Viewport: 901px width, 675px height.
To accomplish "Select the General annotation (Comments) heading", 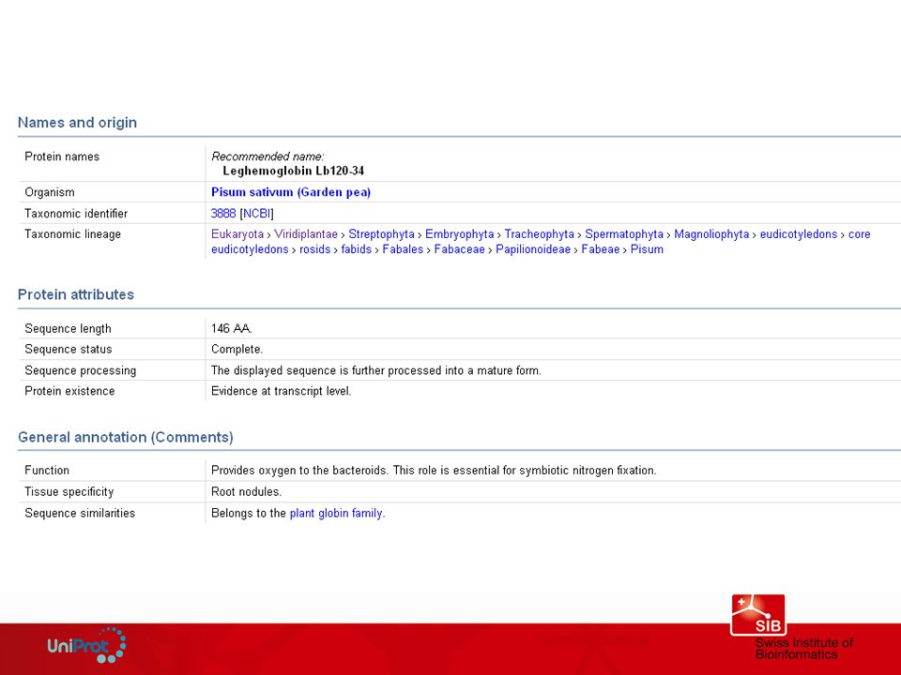I will pos(126,438).
